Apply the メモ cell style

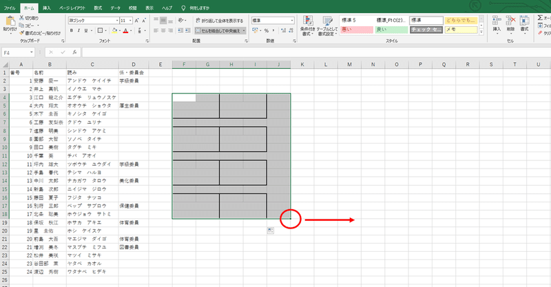tap(461, 30)
